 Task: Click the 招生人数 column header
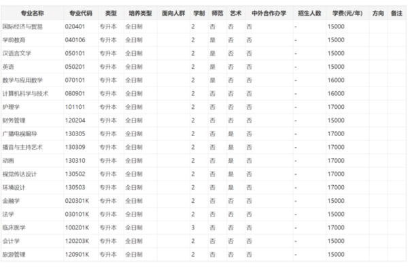pos(309,13)
